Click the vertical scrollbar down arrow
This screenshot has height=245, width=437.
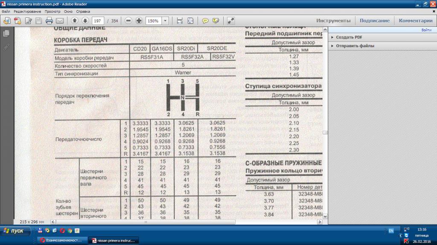[325, 216]
